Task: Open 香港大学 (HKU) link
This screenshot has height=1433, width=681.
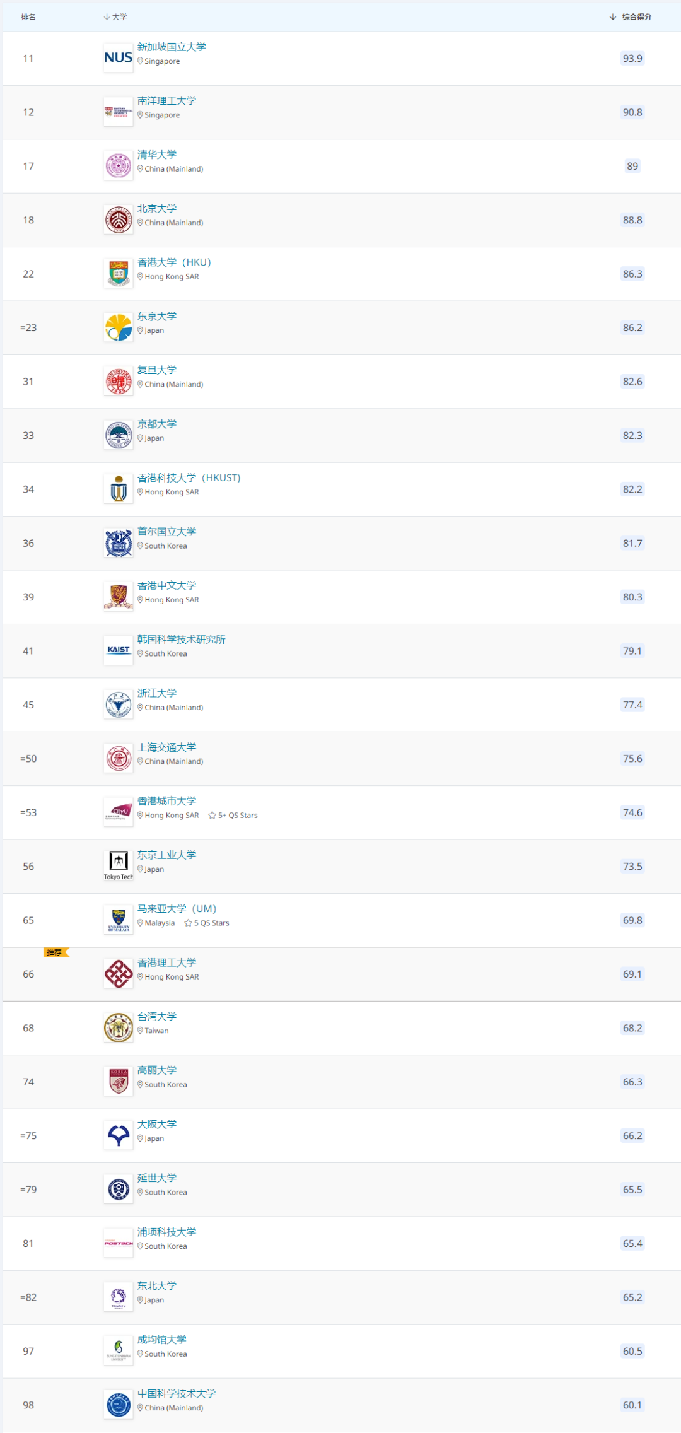Action: tap(174, 262)
